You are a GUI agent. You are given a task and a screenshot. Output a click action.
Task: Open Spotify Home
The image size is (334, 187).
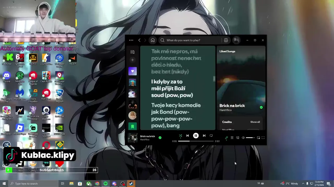pos(153,40)
